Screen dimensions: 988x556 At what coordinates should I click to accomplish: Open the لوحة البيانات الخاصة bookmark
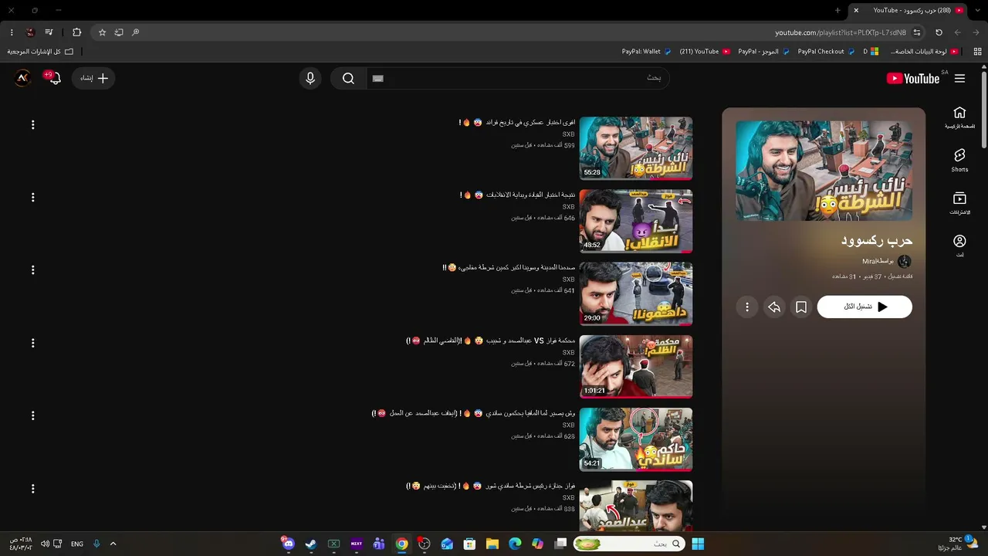point(925,52)
